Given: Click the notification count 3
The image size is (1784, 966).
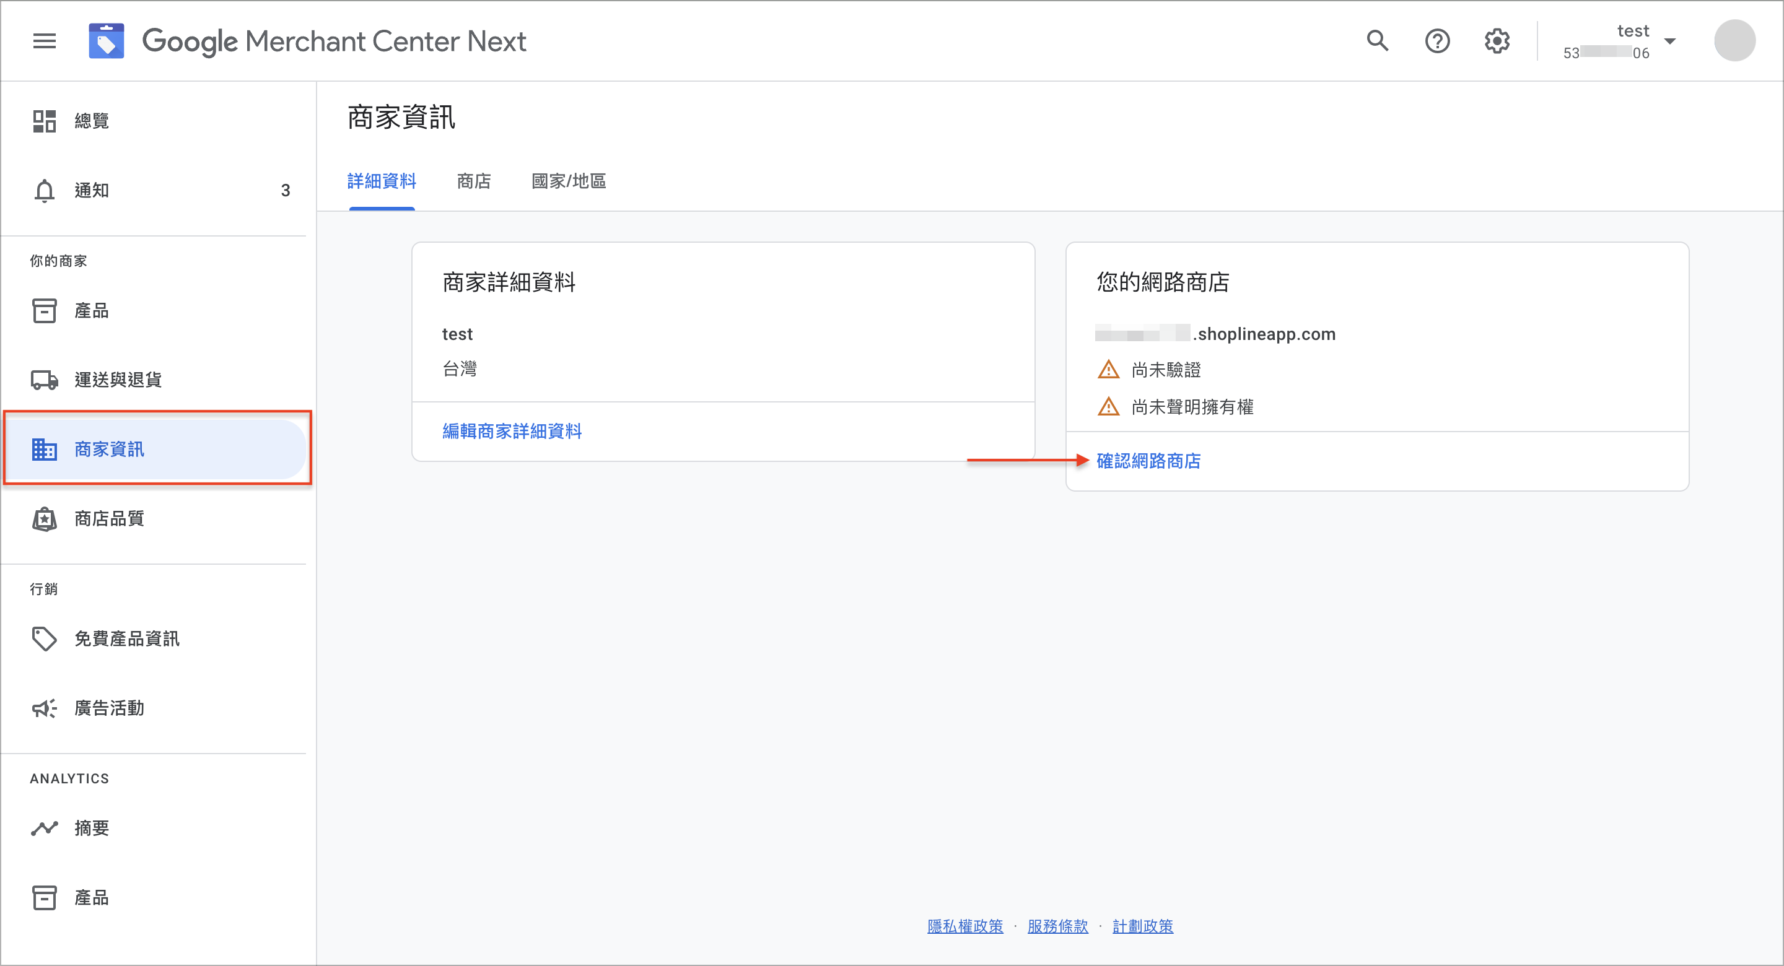Looking at the screenshot, I should point(286,191).
